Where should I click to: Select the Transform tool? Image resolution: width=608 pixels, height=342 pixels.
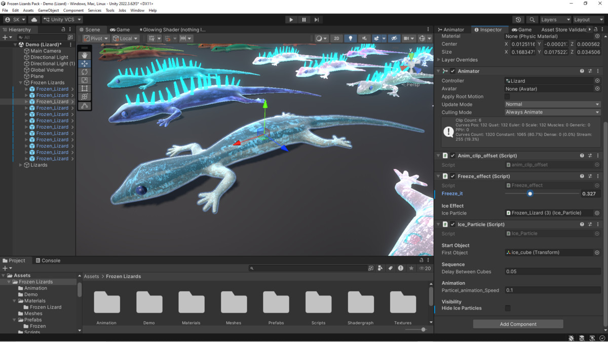[x=85, y=97]
